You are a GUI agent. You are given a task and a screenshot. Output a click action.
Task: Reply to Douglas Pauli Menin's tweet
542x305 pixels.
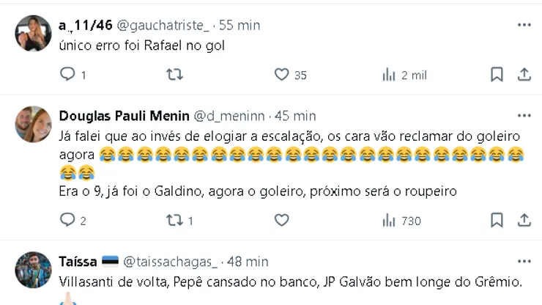[67, 220]
